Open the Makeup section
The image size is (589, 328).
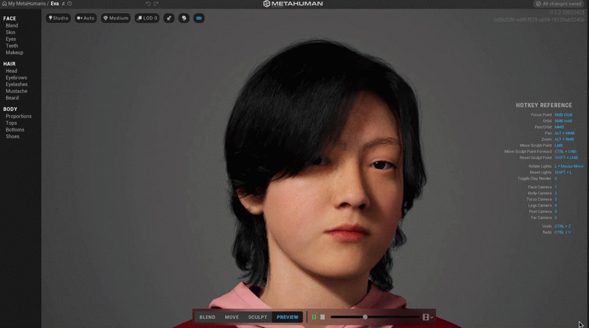click(14, 53)
